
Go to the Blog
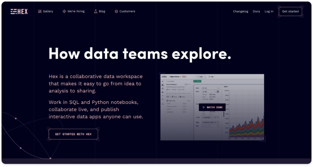[x=102, y=12]
